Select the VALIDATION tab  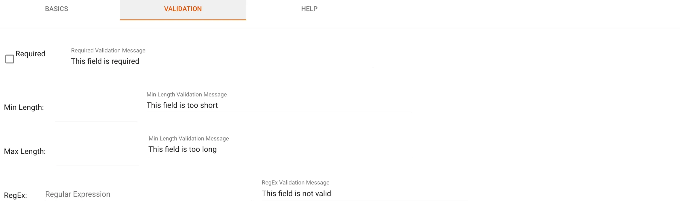click(183, 9)
